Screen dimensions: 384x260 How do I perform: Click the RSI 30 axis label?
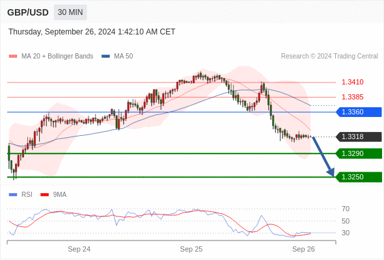(346, 233)
